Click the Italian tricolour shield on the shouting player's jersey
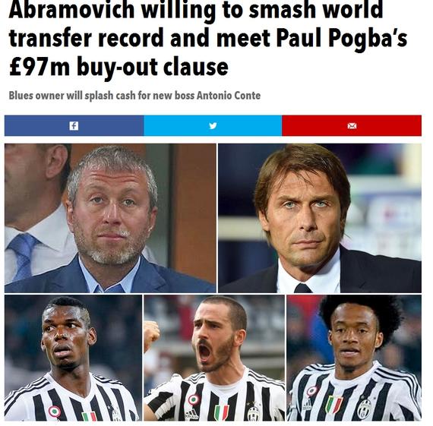Viewport: 433px width, 426px height. [222, 412]
